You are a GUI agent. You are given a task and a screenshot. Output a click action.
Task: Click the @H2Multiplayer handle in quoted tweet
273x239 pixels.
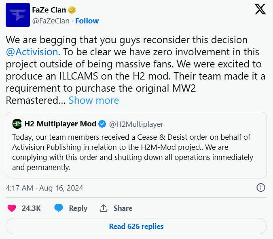click(137, 124)
